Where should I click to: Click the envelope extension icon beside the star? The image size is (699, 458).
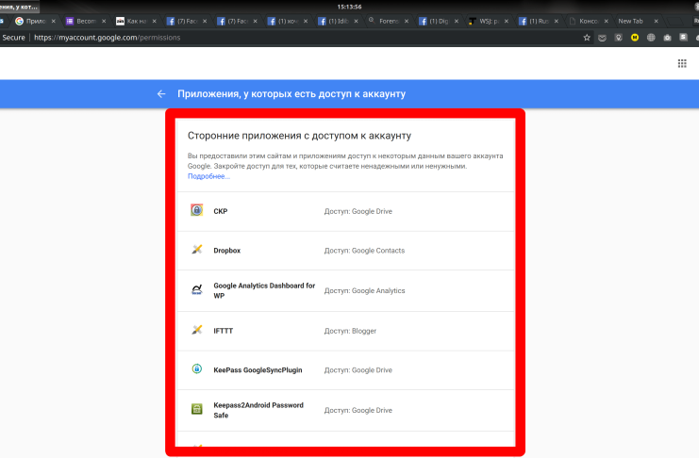point(602,38)
